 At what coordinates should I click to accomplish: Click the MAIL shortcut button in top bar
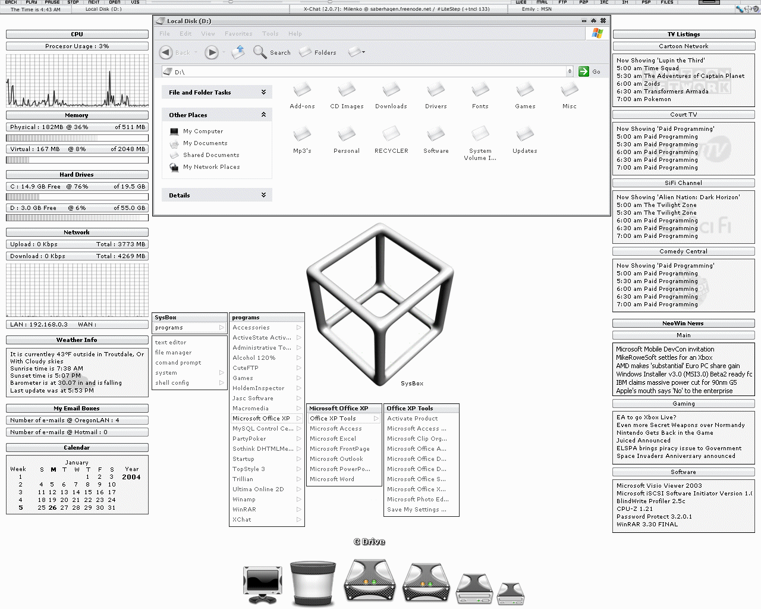(542, 2)
